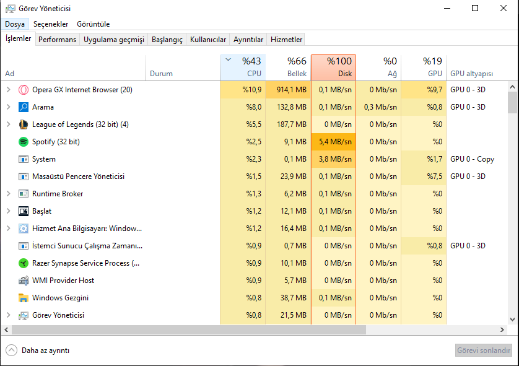Click horizontal scrollbar right arrow
The image size is (519, 366).
tap(502, 329)
